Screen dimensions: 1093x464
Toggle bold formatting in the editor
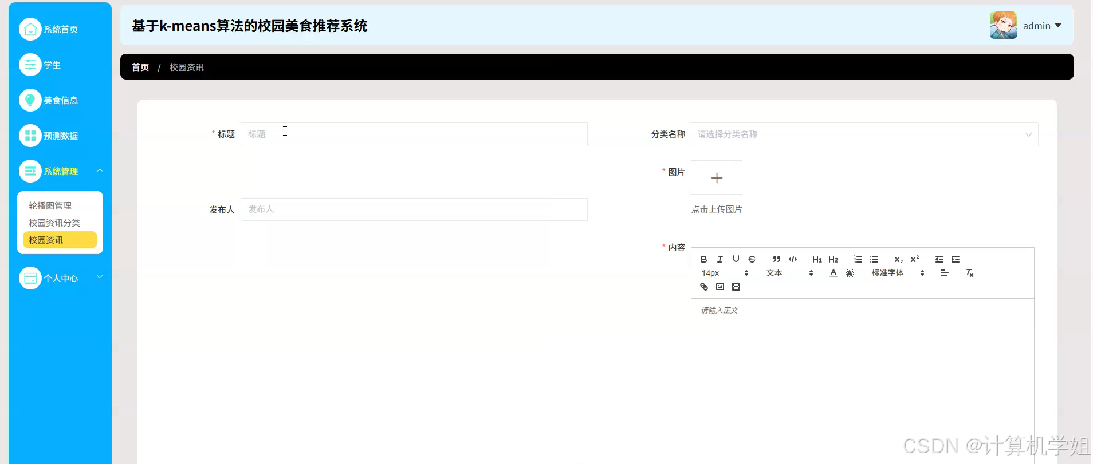pyautogui.click(x=704, y=259)
